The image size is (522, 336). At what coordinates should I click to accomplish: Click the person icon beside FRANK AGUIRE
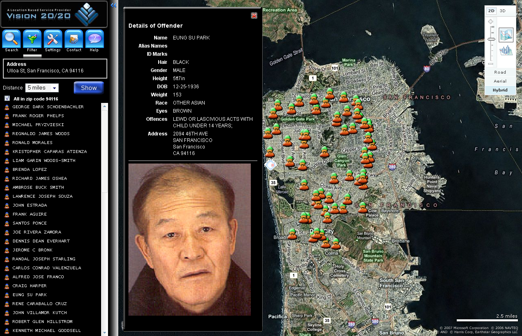point(7,214)
